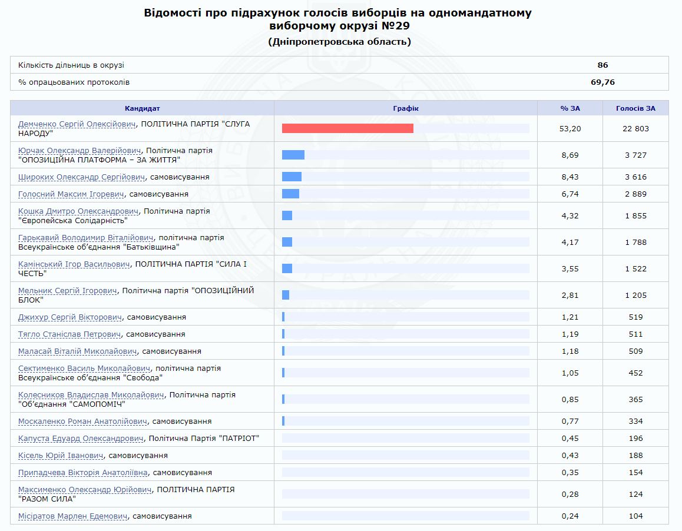The height and width of the screenshot is (531, 682).
Task: Click the Кандидат column header
Action: click(141, 108)
